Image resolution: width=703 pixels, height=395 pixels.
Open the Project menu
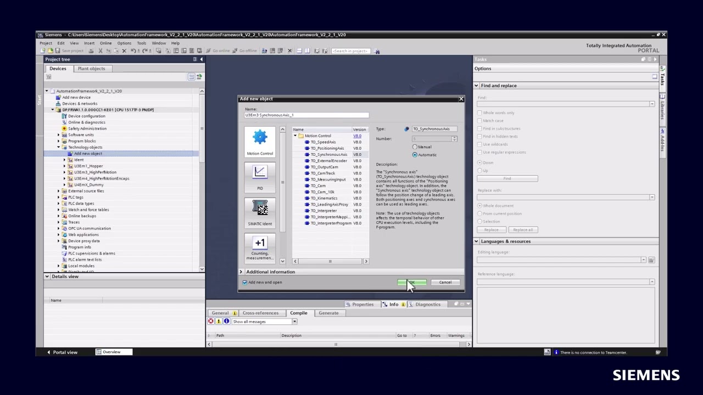point(46,43)
